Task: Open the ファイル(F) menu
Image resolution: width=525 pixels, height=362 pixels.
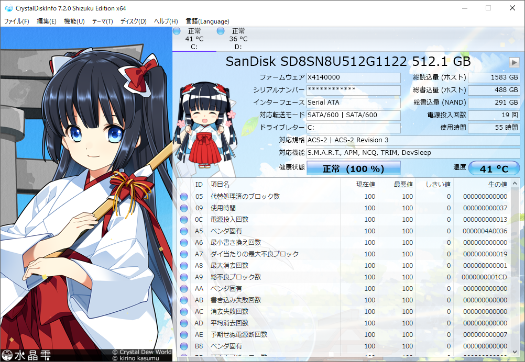Action: 16,21
